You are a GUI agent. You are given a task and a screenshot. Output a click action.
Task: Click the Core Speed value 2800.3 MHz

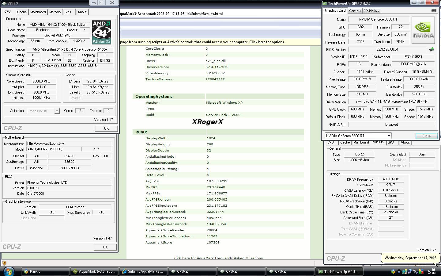pyautogui.click(x=42, y=81)
